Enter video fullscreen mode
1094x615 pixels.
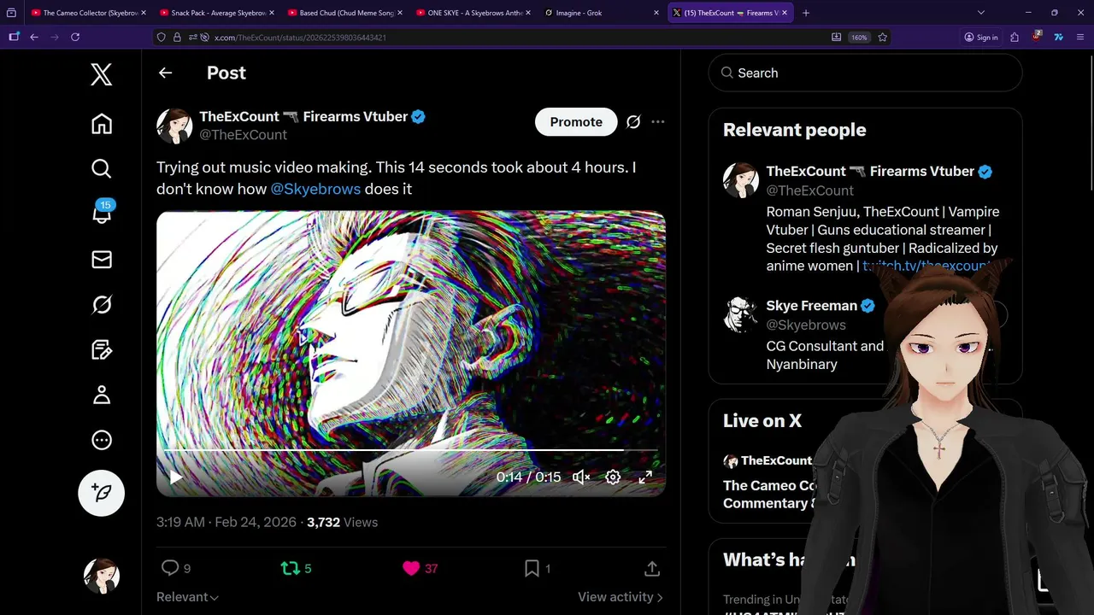[645, 477]
